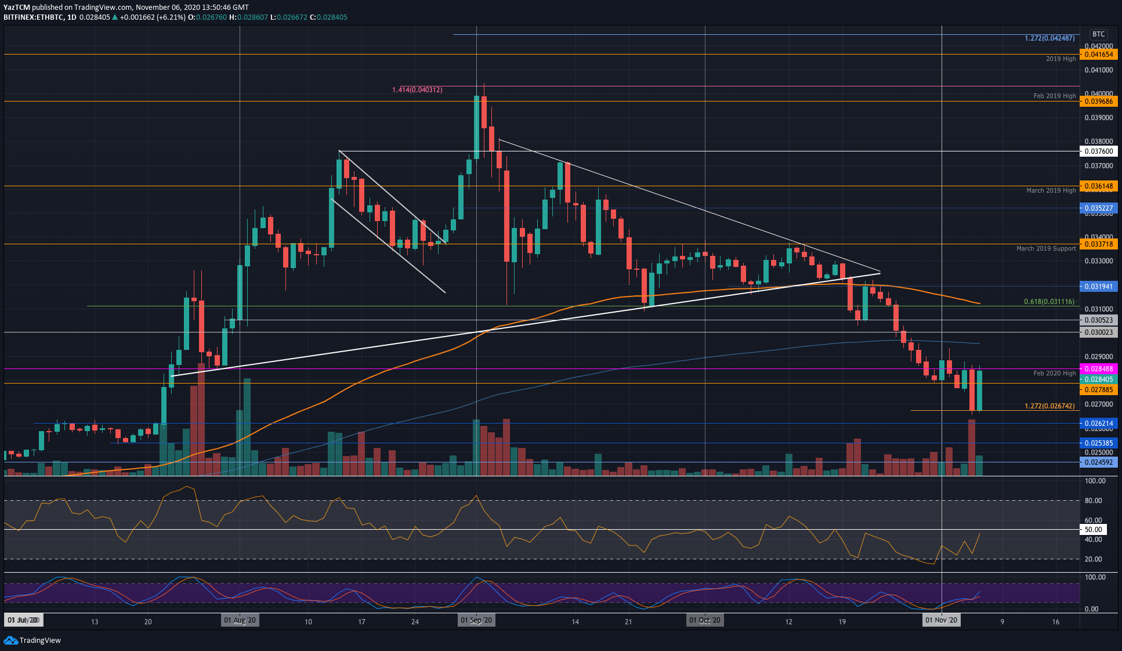Click the '01 Jul '20' date marker
The width and height of the screenshot is (1122, 651).
click(x=23, y=620)
